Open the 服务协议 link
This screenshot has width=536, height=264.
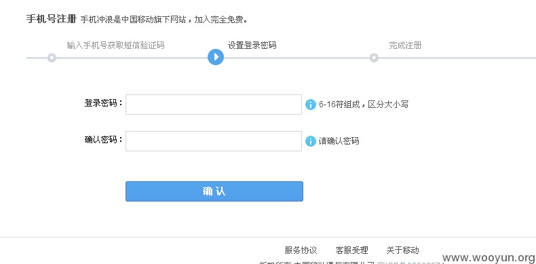click(301, 250)
